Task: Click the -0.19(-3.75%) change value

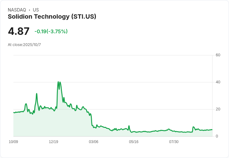Action: [51, 31]
